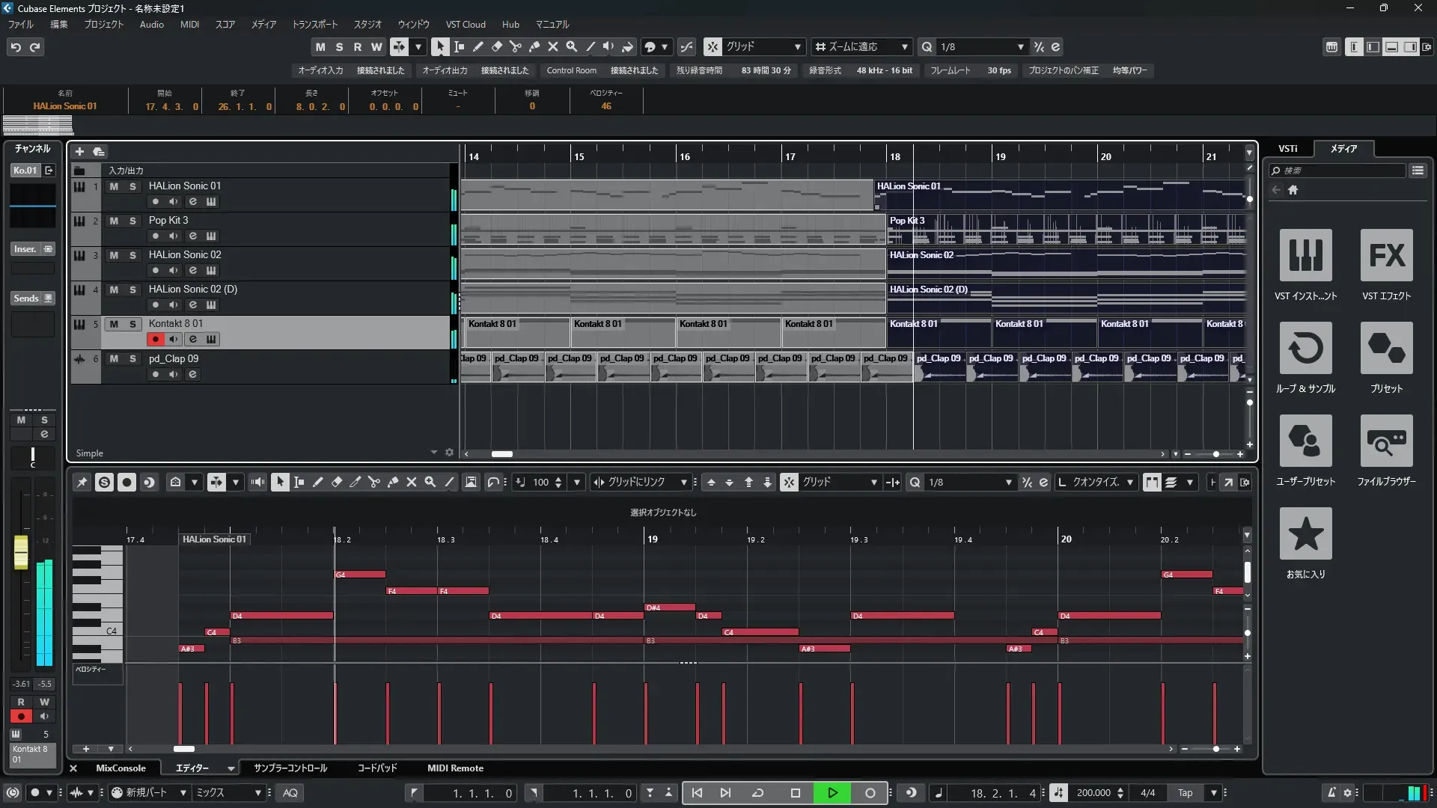This screenshot has width=1437, height=808.
Task: Click the Tap tempo button
Action: tap(1185, 793)
